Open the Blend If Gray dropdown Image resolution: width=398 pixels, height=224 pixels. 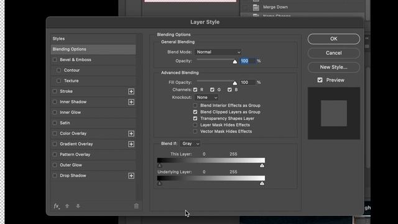(x=190, y=144)
